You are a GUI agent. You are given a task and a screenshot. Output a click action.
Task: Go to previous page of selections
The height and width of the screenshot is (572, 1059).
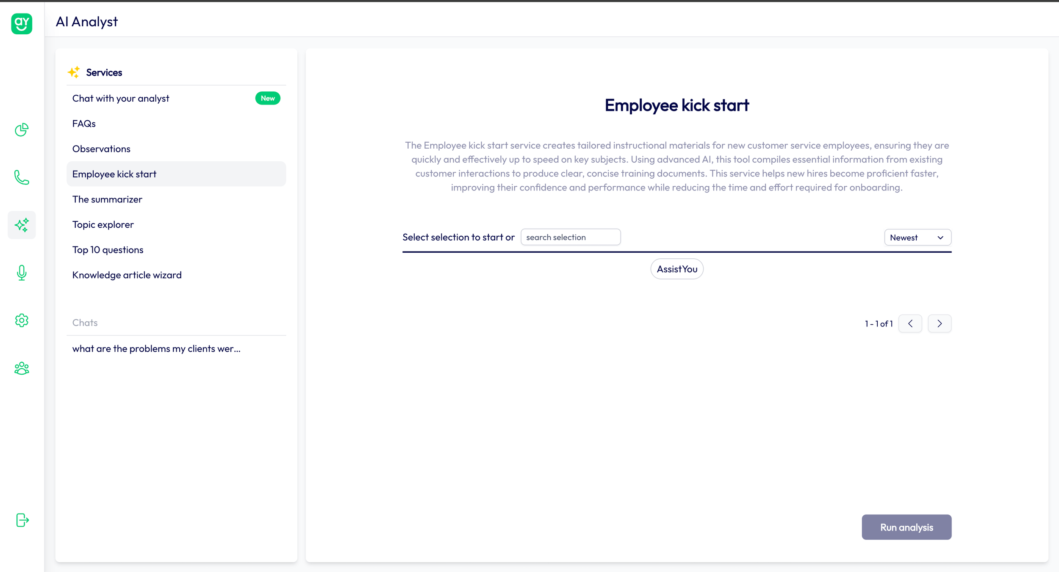pos(910,323)
